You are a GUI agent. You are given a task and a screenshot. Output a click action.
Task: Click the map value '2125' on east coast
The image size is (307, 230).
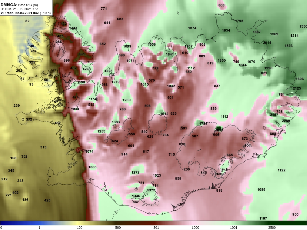coord(297,88)
